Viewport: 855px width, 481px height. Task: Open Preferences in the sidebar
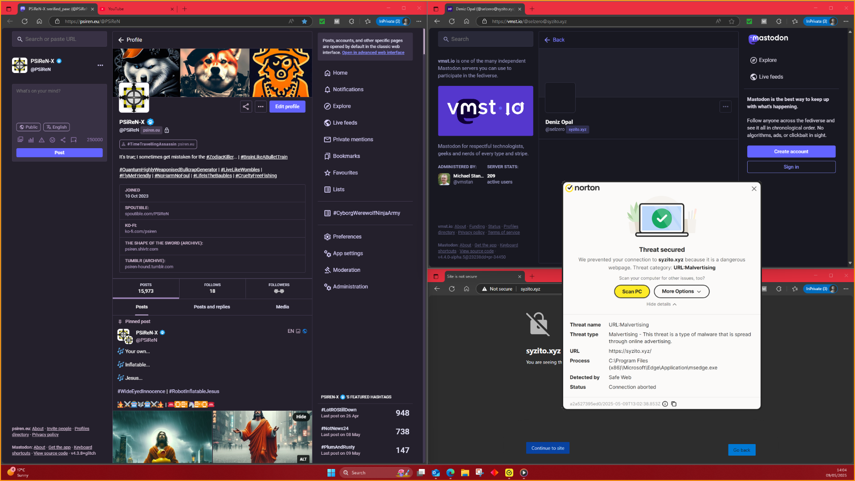(343, 237)
